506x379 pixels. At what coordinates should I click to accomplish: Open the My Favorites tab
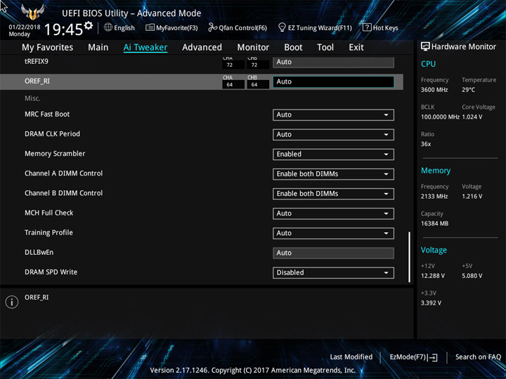[48, 48]
